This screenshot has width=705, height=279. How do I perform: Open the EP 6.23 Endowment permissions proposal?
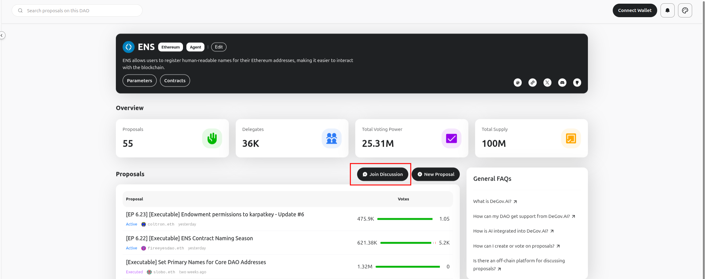point(215,214)
